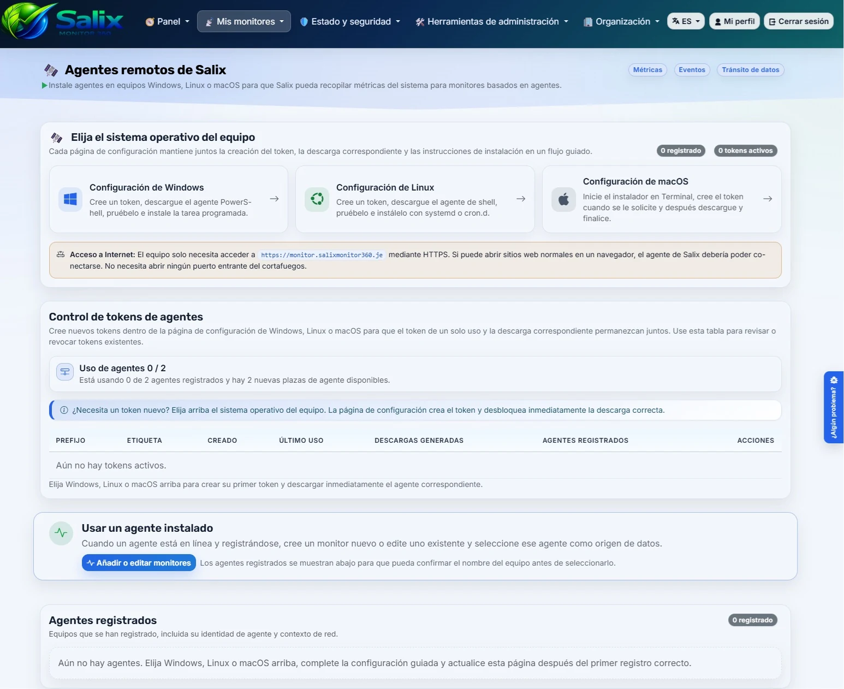Click the arrow on the Linux configuration card
Image resolution: width=844 pixels, height=689 pixels.
click(x=521, y=199)
